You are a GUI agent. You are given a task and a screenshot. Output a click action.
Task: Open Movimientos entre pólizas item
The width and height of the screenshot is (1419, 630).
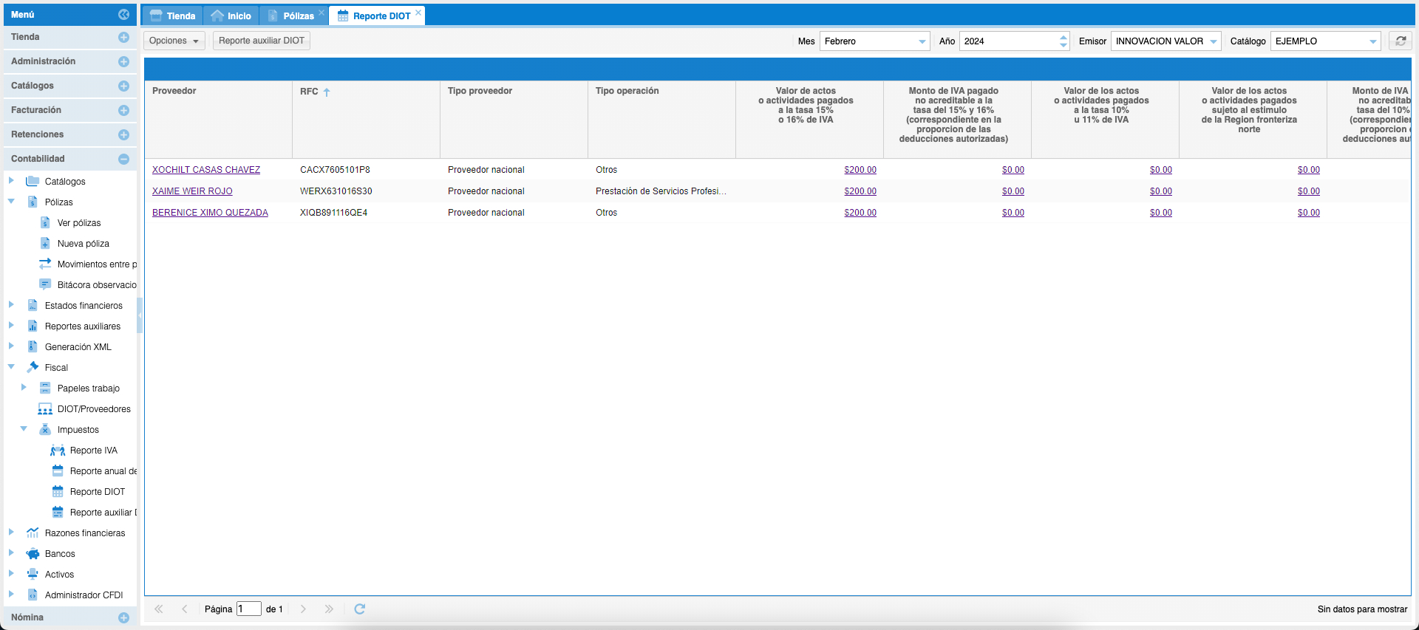[96, 264]
